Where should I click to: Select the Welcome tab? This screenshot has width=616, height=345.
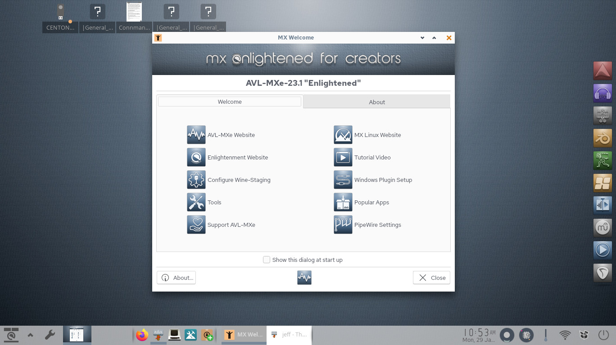[x=230, y=102]
